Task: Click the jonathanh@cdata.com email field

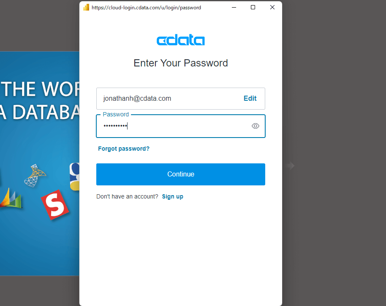Action: coord(181,99)
